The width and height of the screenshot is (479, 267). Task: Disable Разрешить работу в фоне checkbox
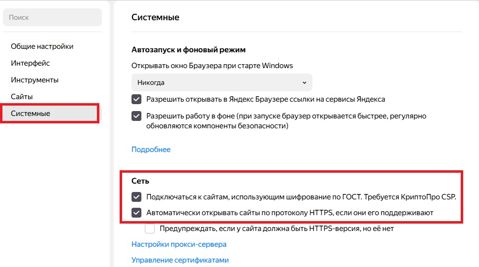pos(136,116)
